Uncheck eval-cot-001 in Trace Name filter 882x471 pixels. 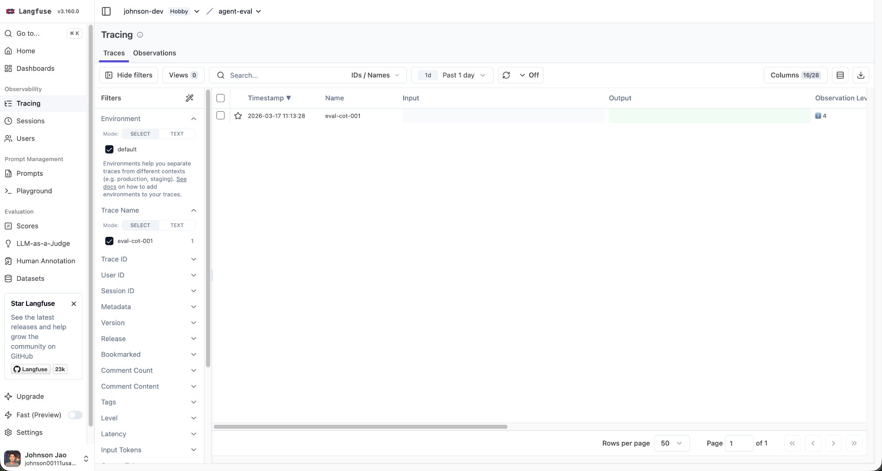109,241
